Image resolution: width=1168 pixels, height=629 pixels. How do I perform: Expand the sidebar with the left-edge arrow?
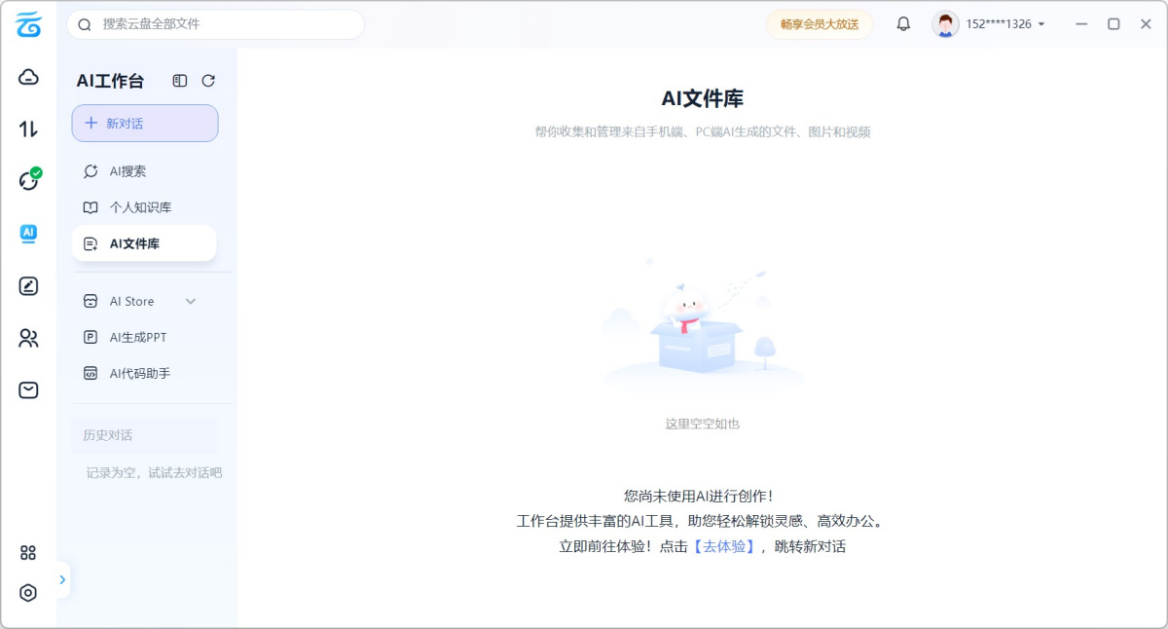[63, 579]
